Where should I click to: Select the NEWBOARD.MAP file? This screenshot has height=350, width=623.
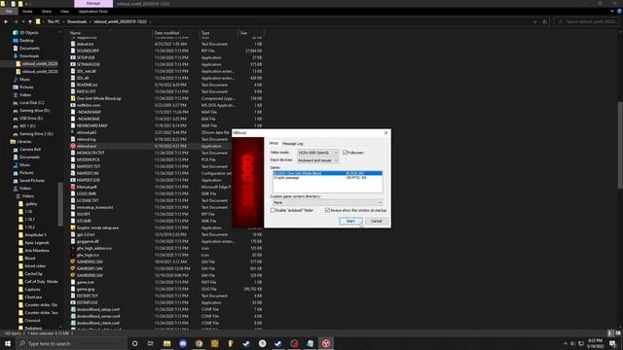tap(92, 125)
